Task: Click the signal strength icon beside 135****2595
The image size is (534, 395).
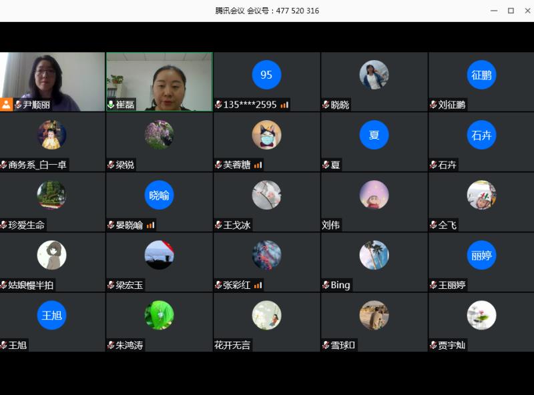Action: click(x=285, y=105)
